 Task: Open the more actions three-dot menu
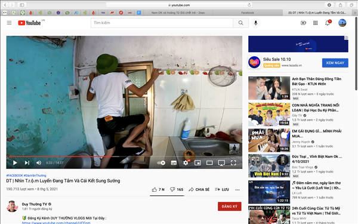(x=237, y=190)
